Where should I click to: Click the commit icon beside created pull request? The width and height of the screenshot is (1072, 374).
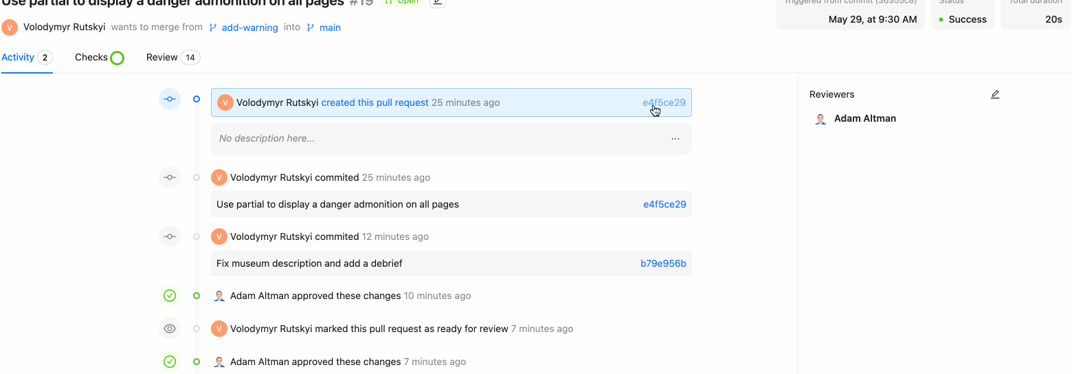pos(170,99)
